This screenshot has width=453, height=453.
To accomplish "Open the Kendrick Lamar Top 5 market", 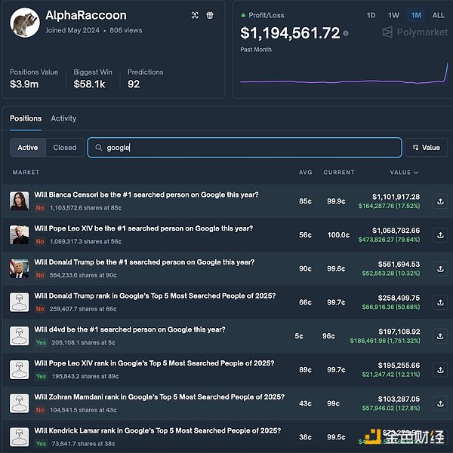I will coord(157,430).
